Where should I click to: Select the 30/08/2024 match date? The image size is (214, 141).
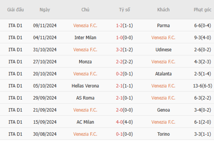pyautogui.click(x=45, y=134)
